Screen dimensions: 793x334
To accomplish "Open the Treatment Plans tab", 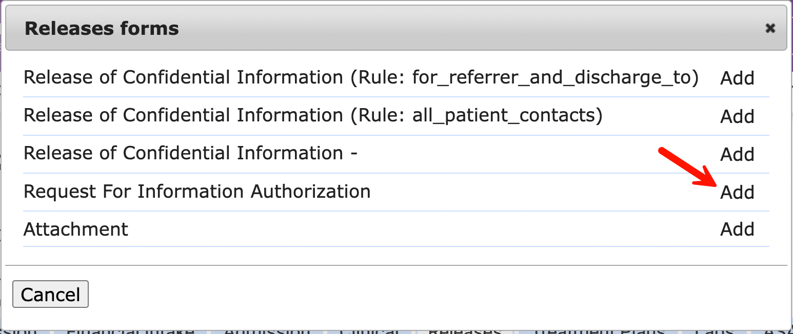I will (x=600, y=331).
